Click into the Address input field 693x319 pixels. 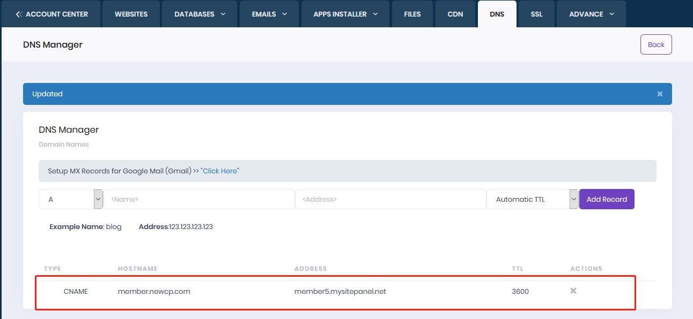390,199
